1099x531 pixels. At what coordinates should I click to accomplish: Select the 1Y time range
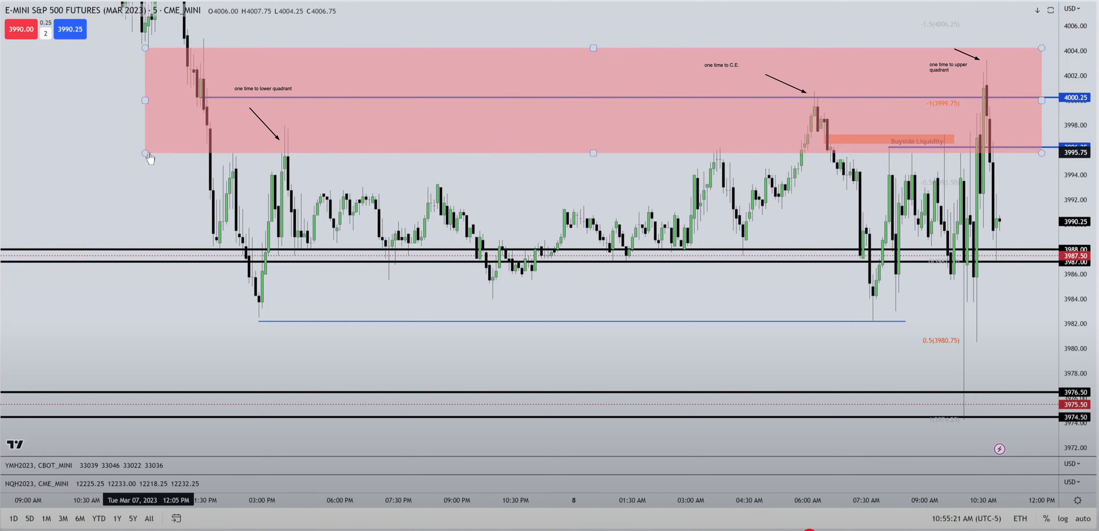click(x=117, y=519)
